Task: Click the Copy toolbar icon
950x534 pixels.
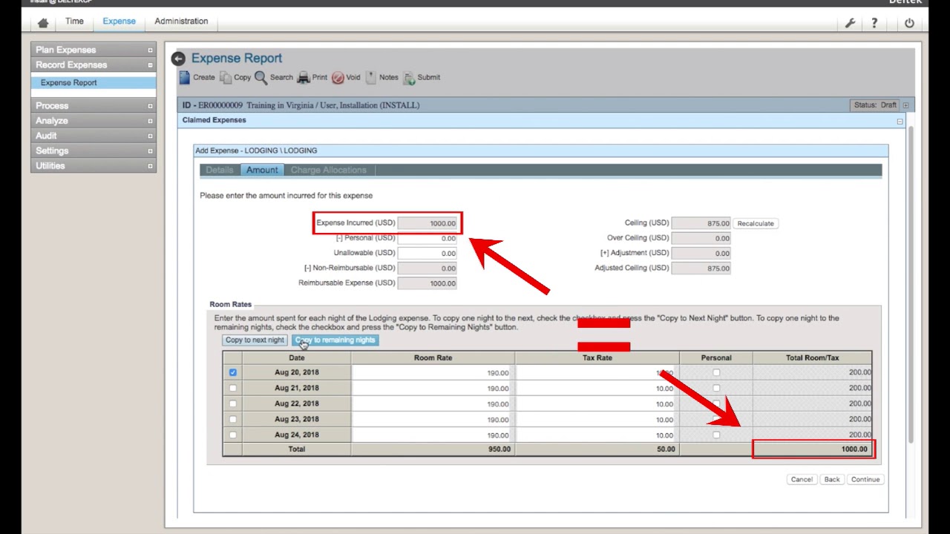Action: point(226,77)
